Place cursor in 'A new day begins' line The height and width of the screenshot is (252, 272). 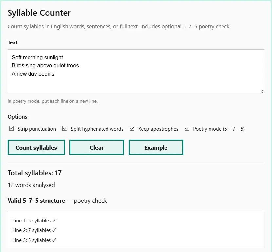[x=33, y=74]
